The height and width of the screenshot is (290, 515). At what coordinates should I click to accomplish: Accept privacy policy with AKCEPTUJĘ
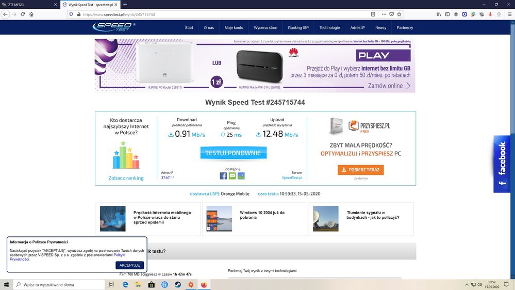coord(129,265)
